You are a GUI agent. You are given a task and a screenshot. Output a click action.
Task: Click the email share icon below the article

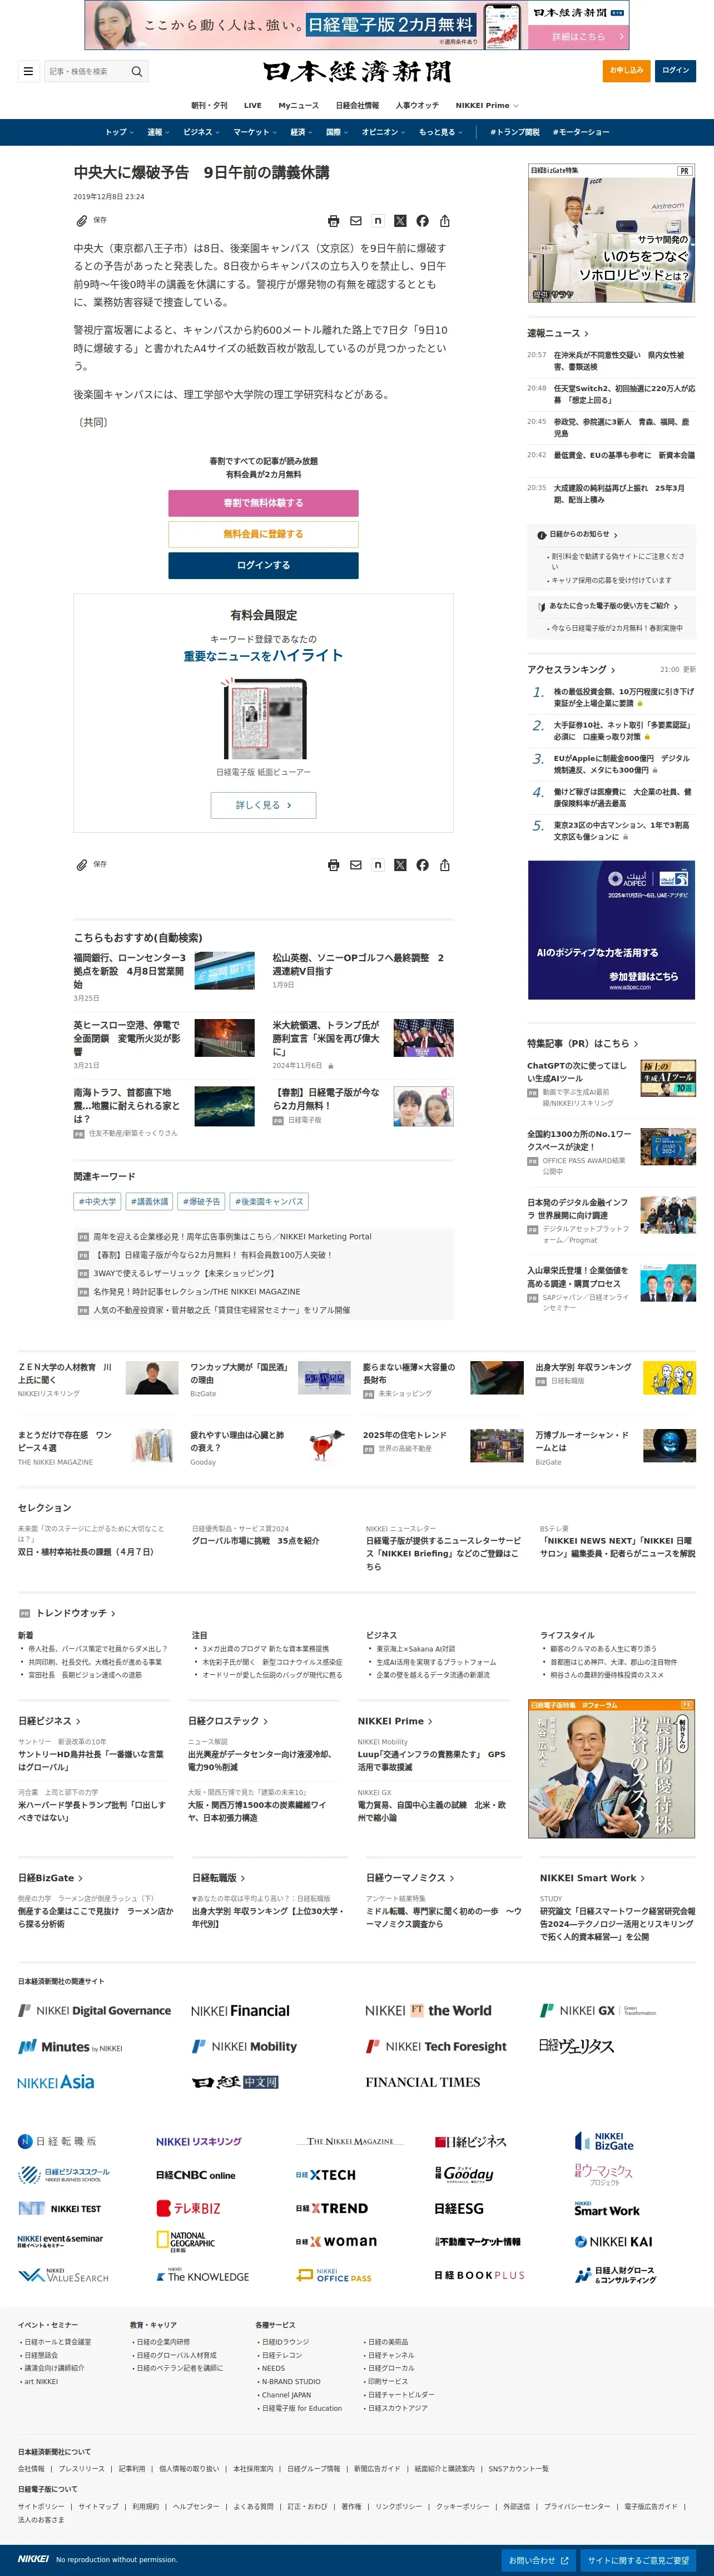point(356,865)
